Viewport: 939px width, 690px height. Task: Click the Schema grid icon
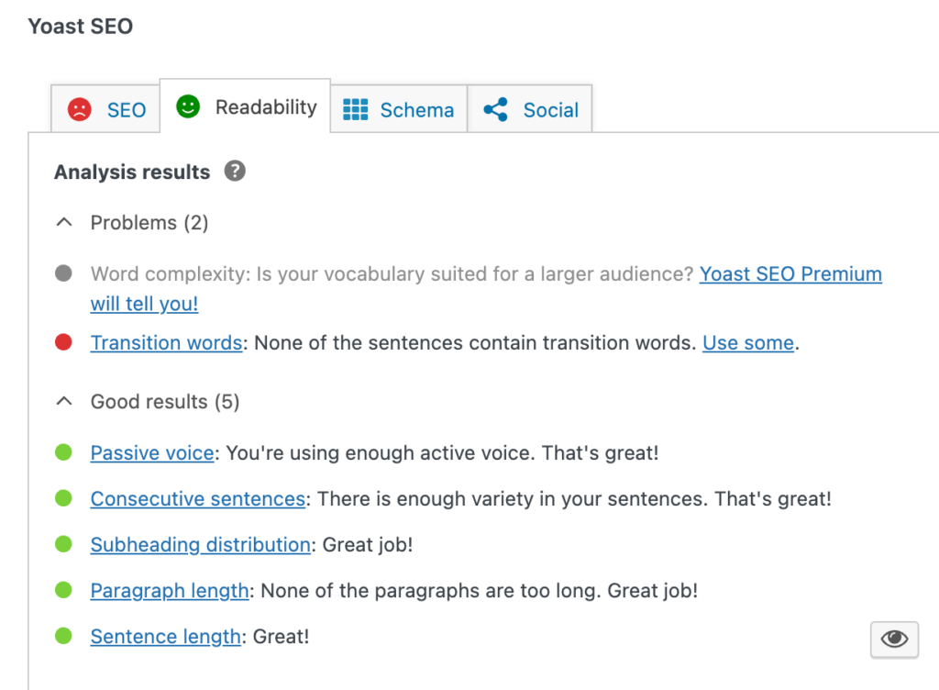point(355,110)
